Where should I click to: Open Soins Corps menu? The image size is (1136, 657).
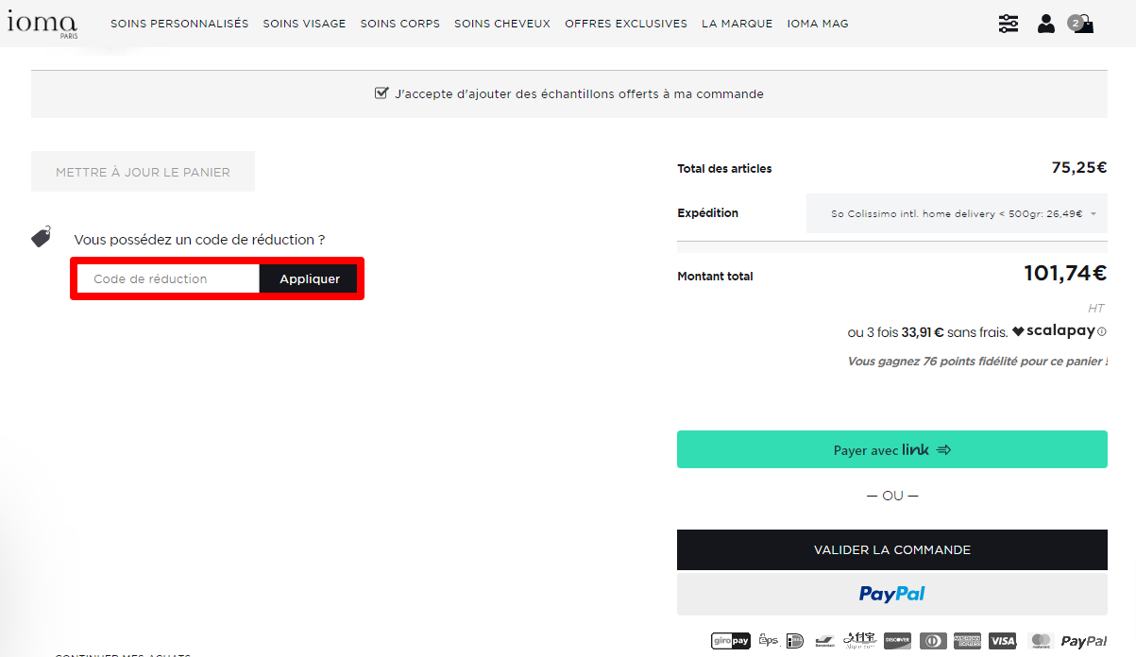(x=400, y=24)
